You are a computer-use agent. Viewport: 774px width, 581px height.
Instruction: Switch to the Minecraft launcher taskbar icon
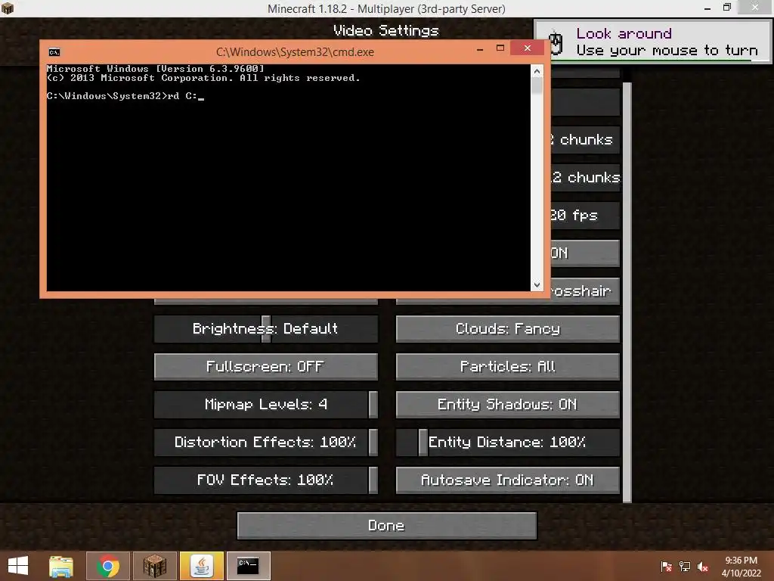[155, 566]
